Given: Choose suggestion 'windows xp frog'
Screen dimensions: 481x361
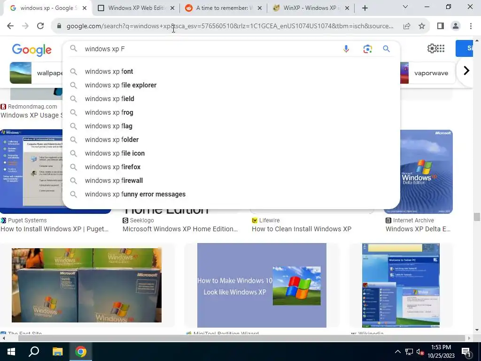Looking at the screenshot, I should click(x=231, y=112).
